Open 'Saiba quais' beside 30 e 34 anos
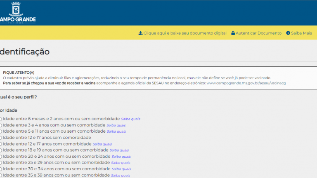 [121, 169]
